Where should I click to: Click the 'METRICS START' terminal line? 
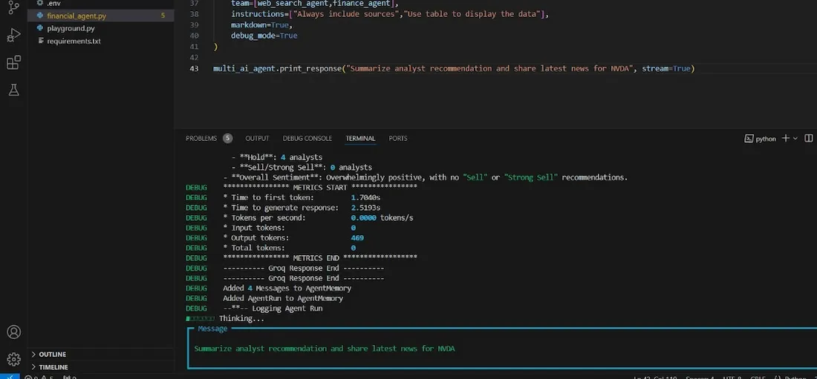320,188
